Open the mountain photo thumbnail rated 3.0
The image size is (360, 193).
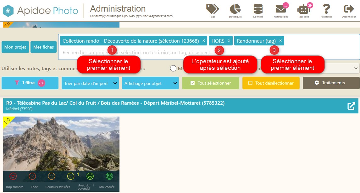(61, 143)
